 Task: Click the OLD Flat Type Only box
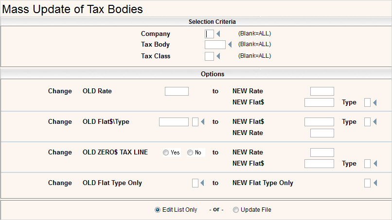pyautogui.click(x=195, y=183)
